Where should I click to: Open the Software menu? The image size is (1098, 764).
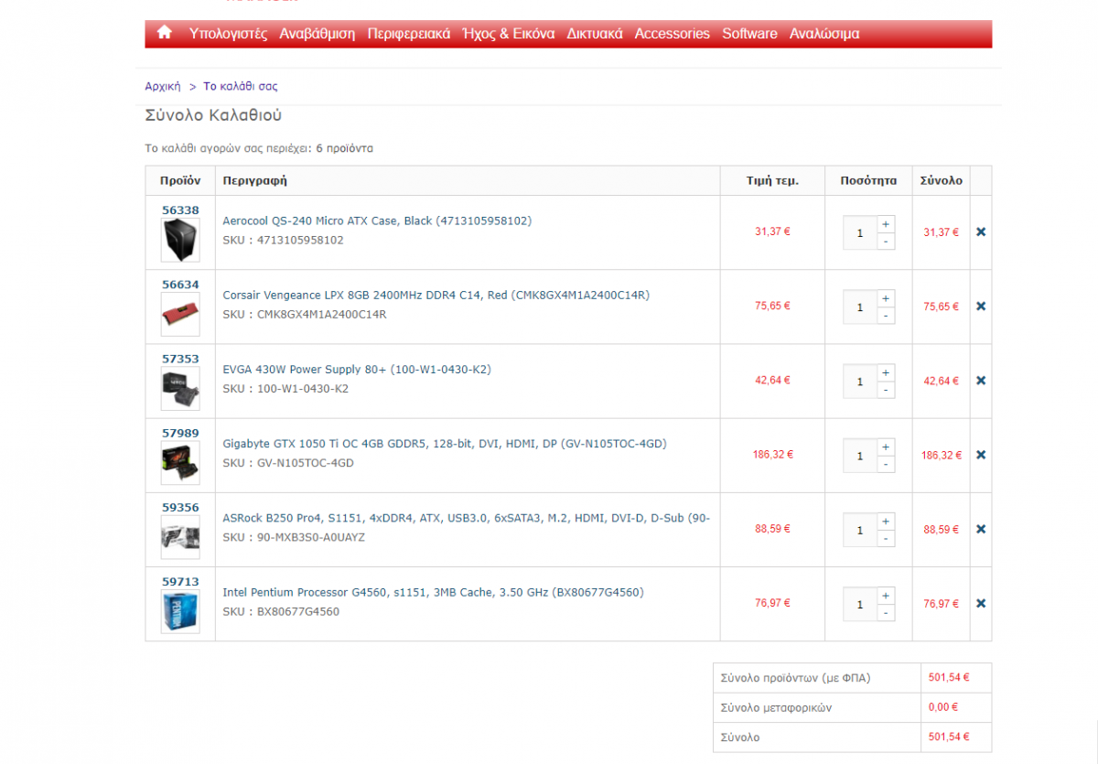pyautogui.click(x=749, y=34)
